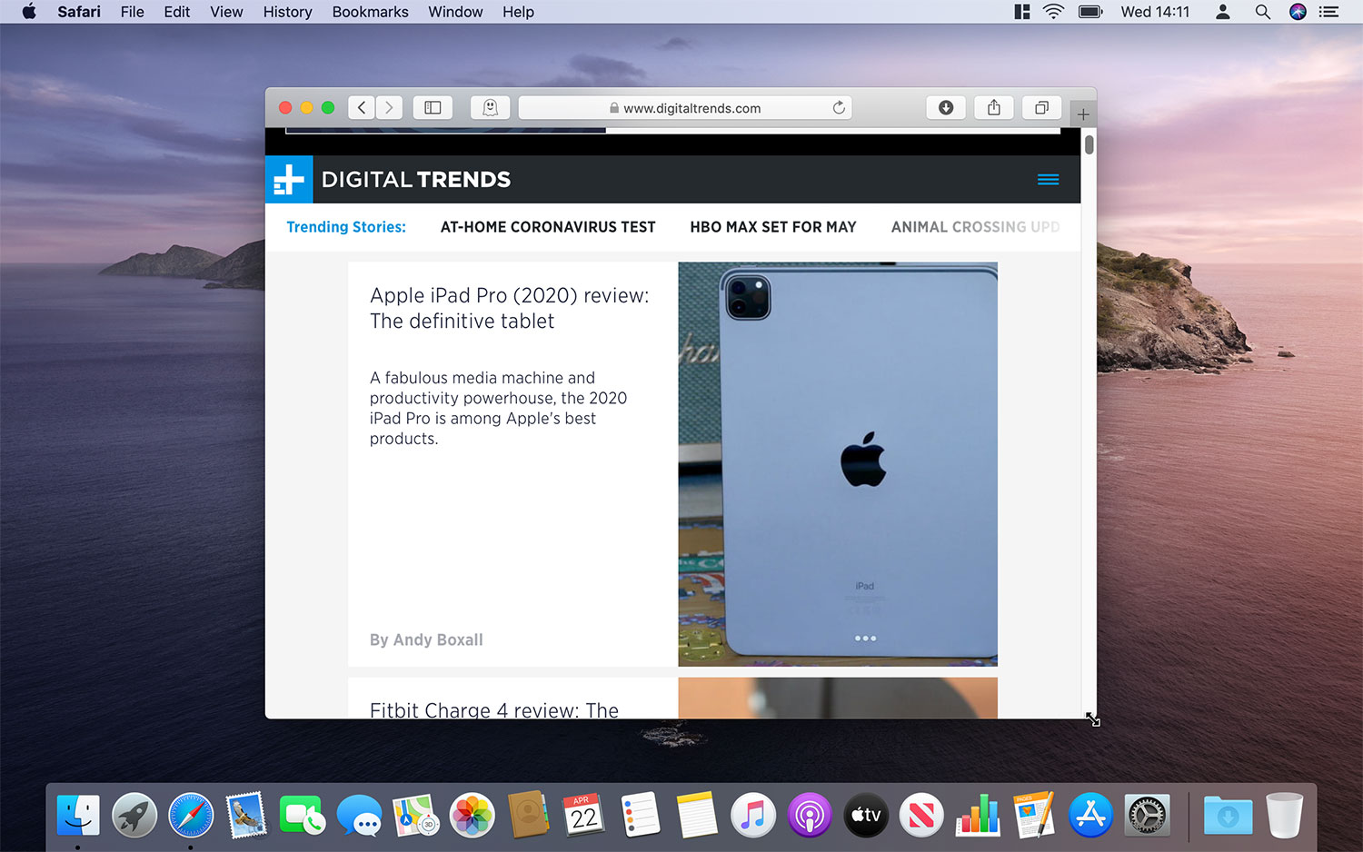Reload the page with the refresh icon
Viewport: 1363px width, 852px height.
839,108
